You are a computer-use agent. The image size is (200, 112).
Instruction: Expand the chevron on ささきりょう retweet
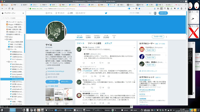coord(134,69)
